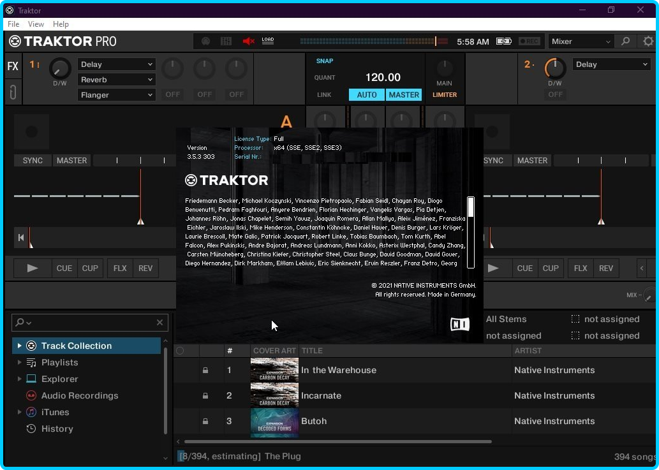Open preferences with the gear icon
659x470 pixels.
pos(649,41)
